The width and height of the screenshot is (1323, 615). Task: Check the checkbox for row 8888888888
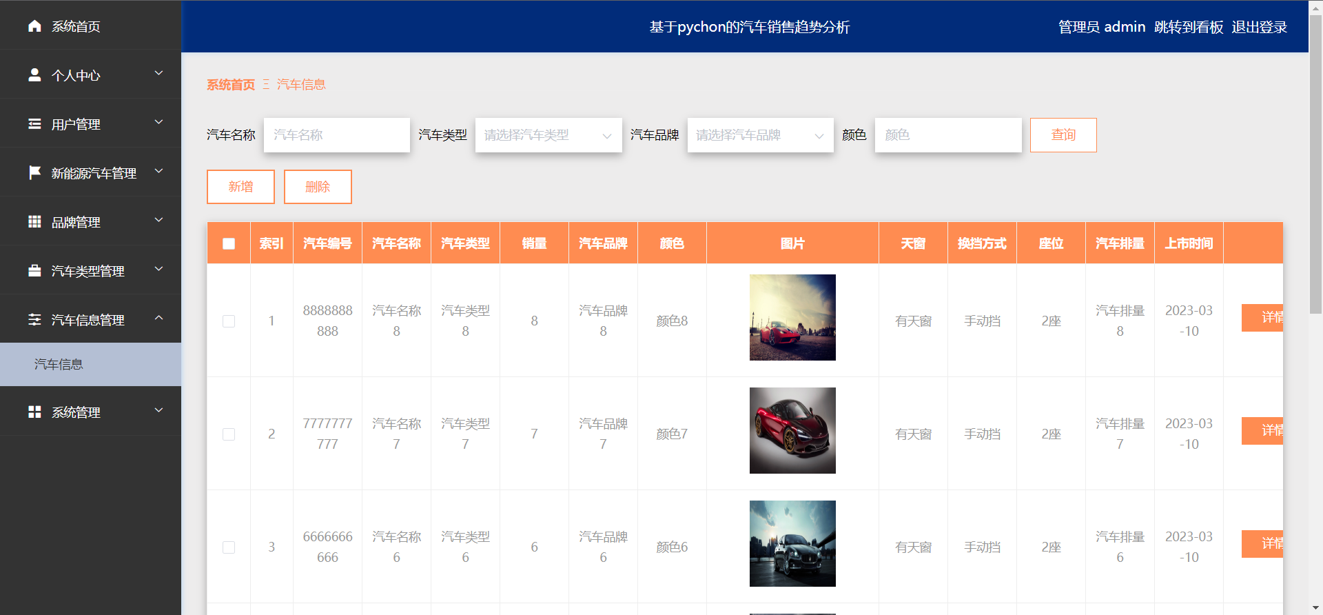[229, 321]
